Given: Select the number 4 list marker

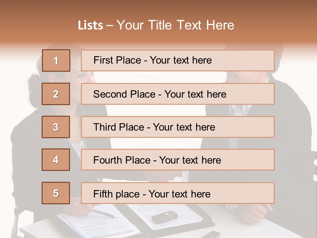Looking at the screenshot, I should click(x=56, y=160).
